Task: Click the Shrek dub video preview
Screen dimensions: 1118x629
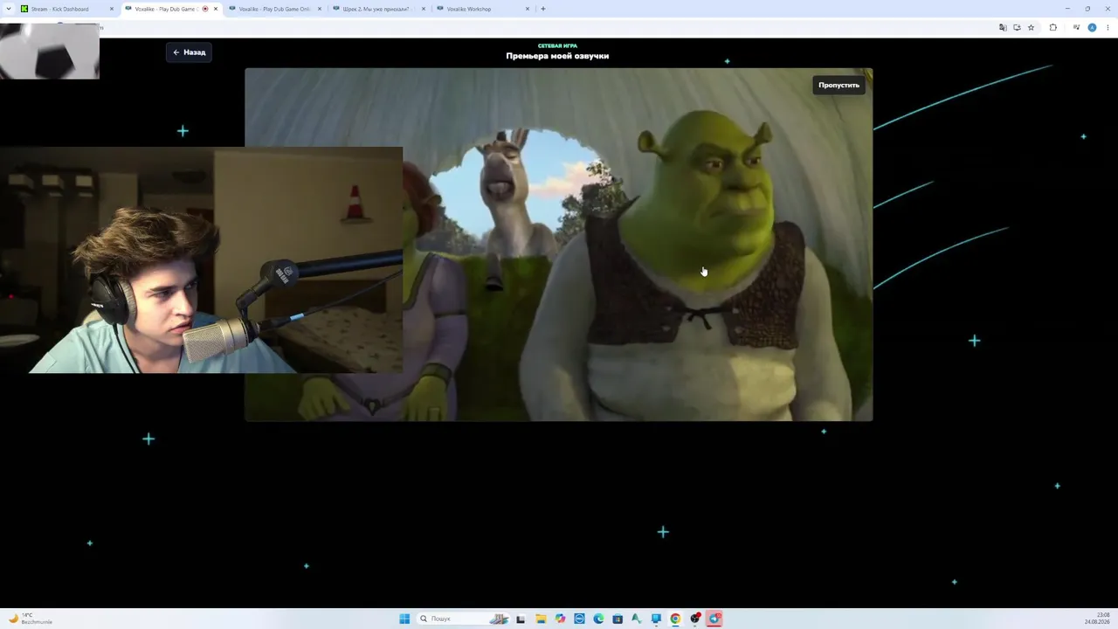Action: (559, 245)
